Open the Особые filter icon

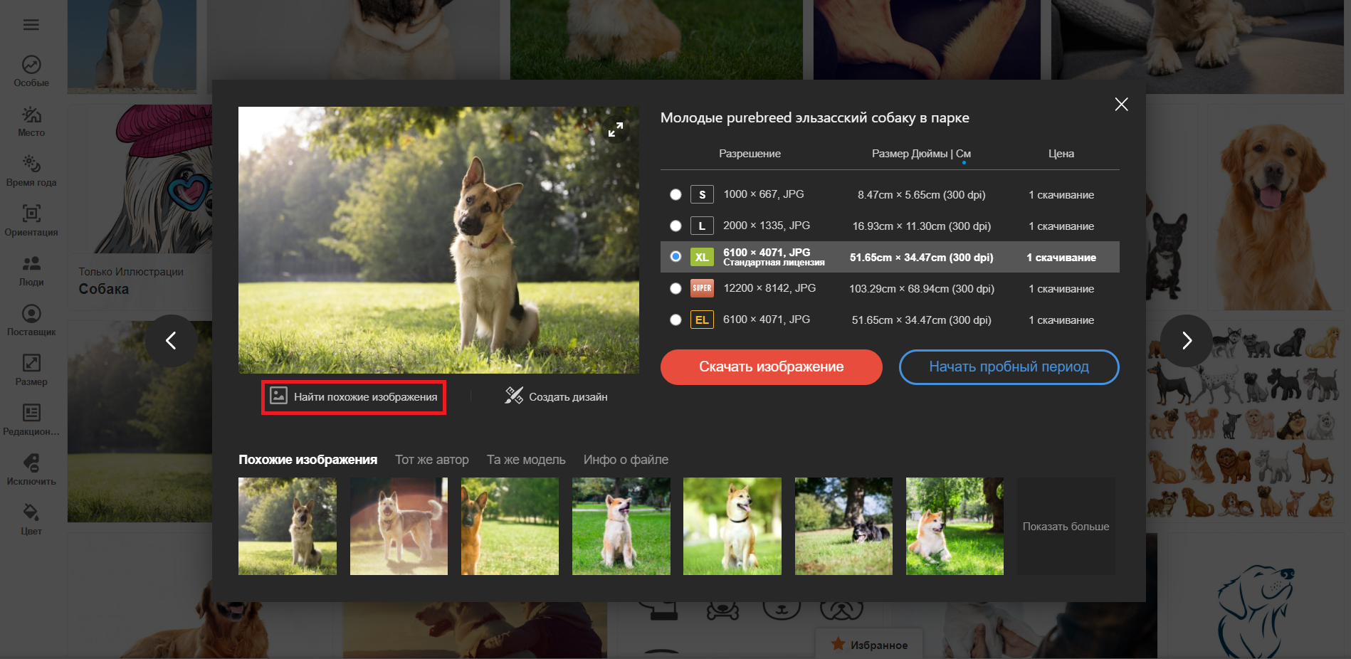pyautogui.click(x=31, y=65)
